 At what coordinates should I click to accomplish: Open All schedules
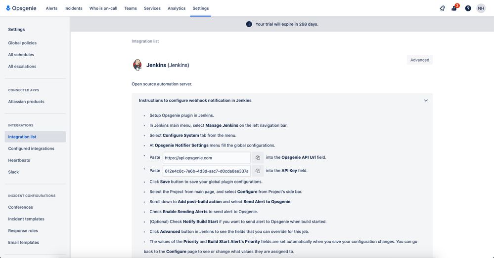(21, 55)
